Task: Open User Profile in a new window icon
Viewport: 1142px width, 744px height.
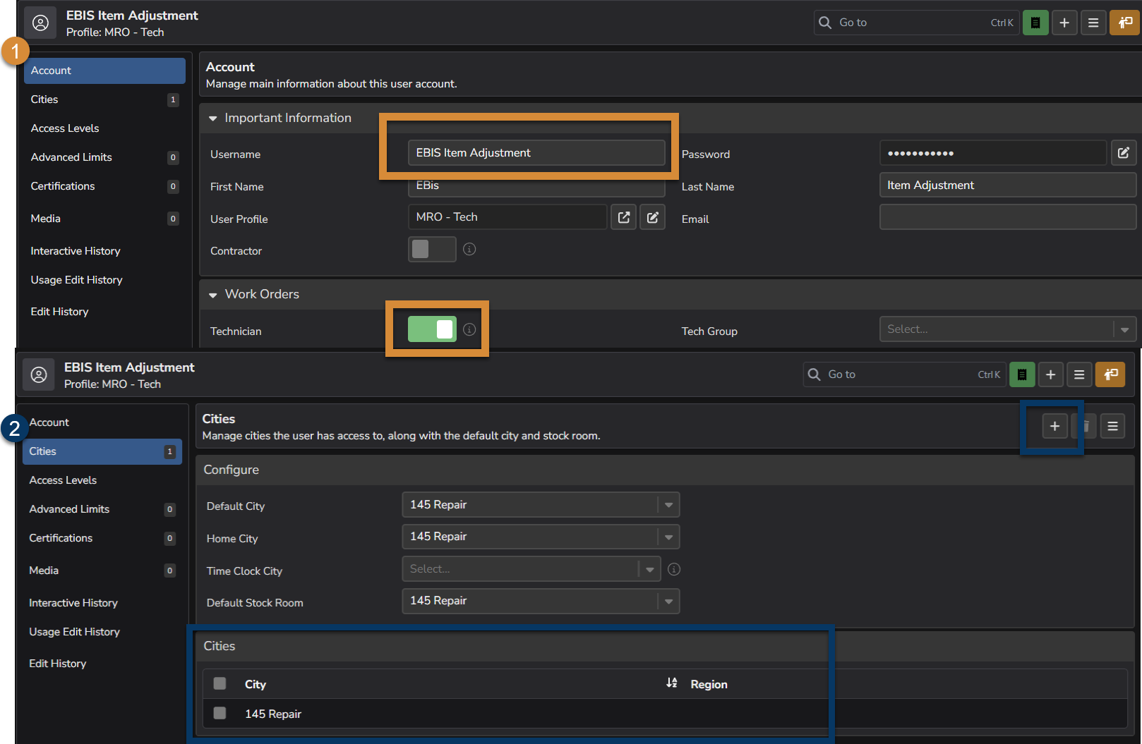Action: pos(624,217)
